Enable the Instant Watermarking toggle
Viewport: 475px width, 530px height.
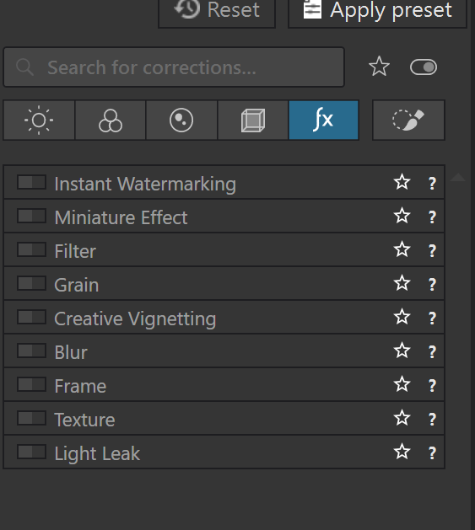click(x=31, y=182)
